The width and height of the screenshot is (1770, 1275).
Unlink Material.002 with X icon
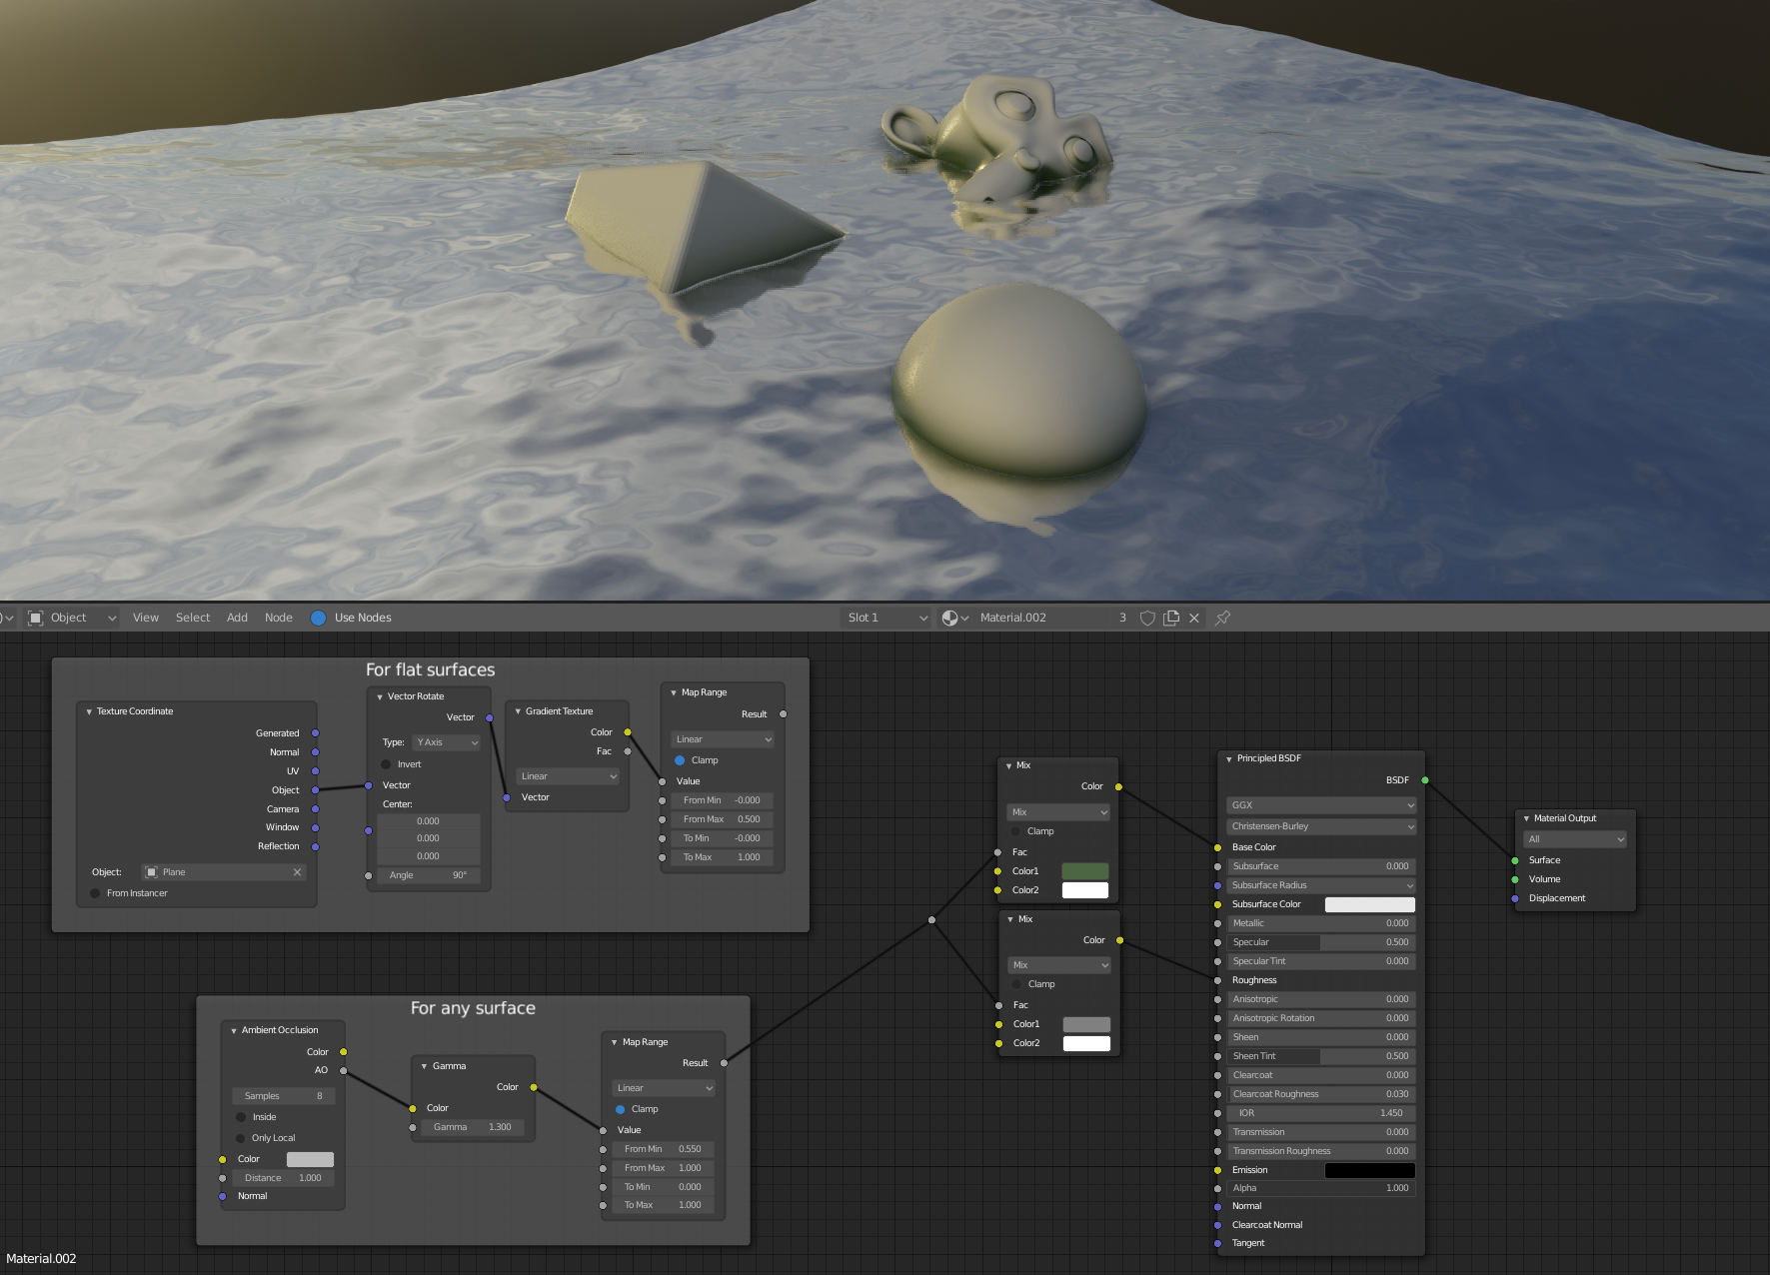[x=1194, y=618]
